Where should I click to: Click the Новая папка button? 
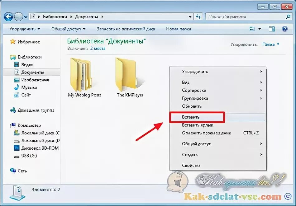(x=179, y=29)
